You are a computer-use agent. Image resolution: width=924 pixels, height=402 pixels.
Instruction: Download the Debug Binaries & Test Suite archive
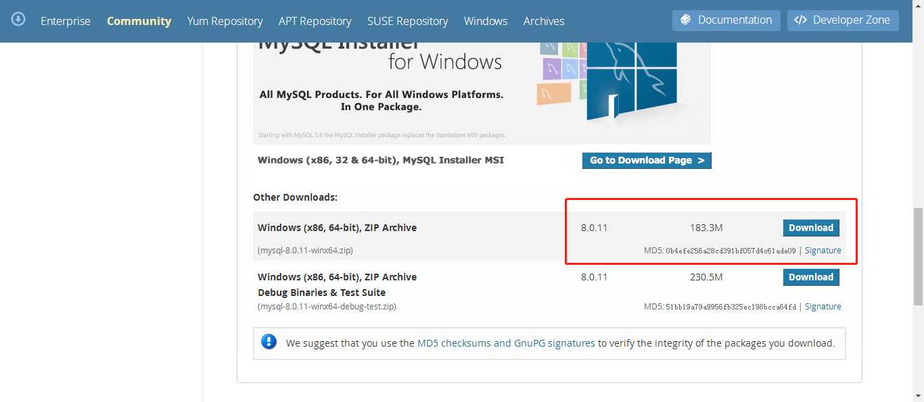811,277
